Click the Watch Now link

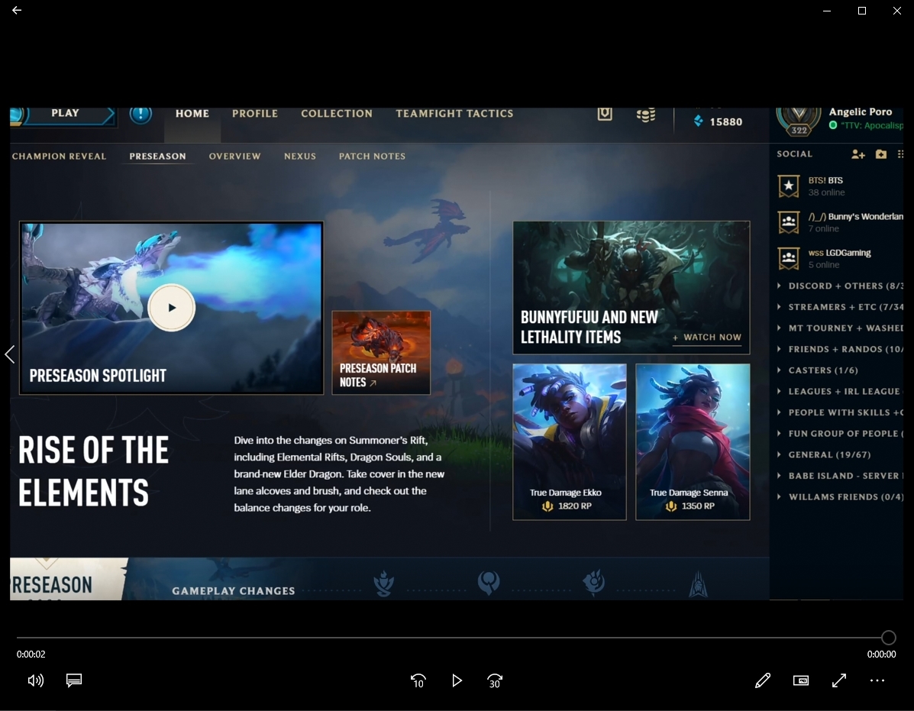point(706,338)
